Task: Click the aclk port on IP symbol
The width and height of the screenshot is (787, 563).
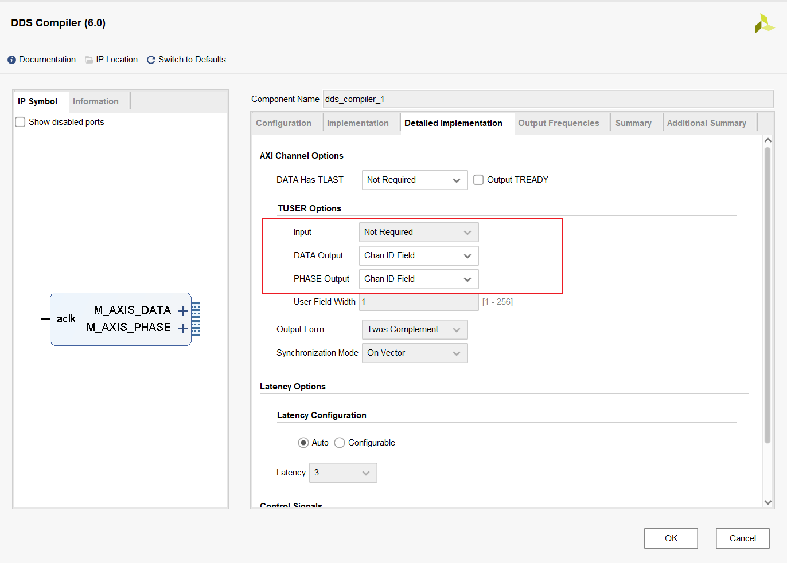Action: (x=66, y=319)
